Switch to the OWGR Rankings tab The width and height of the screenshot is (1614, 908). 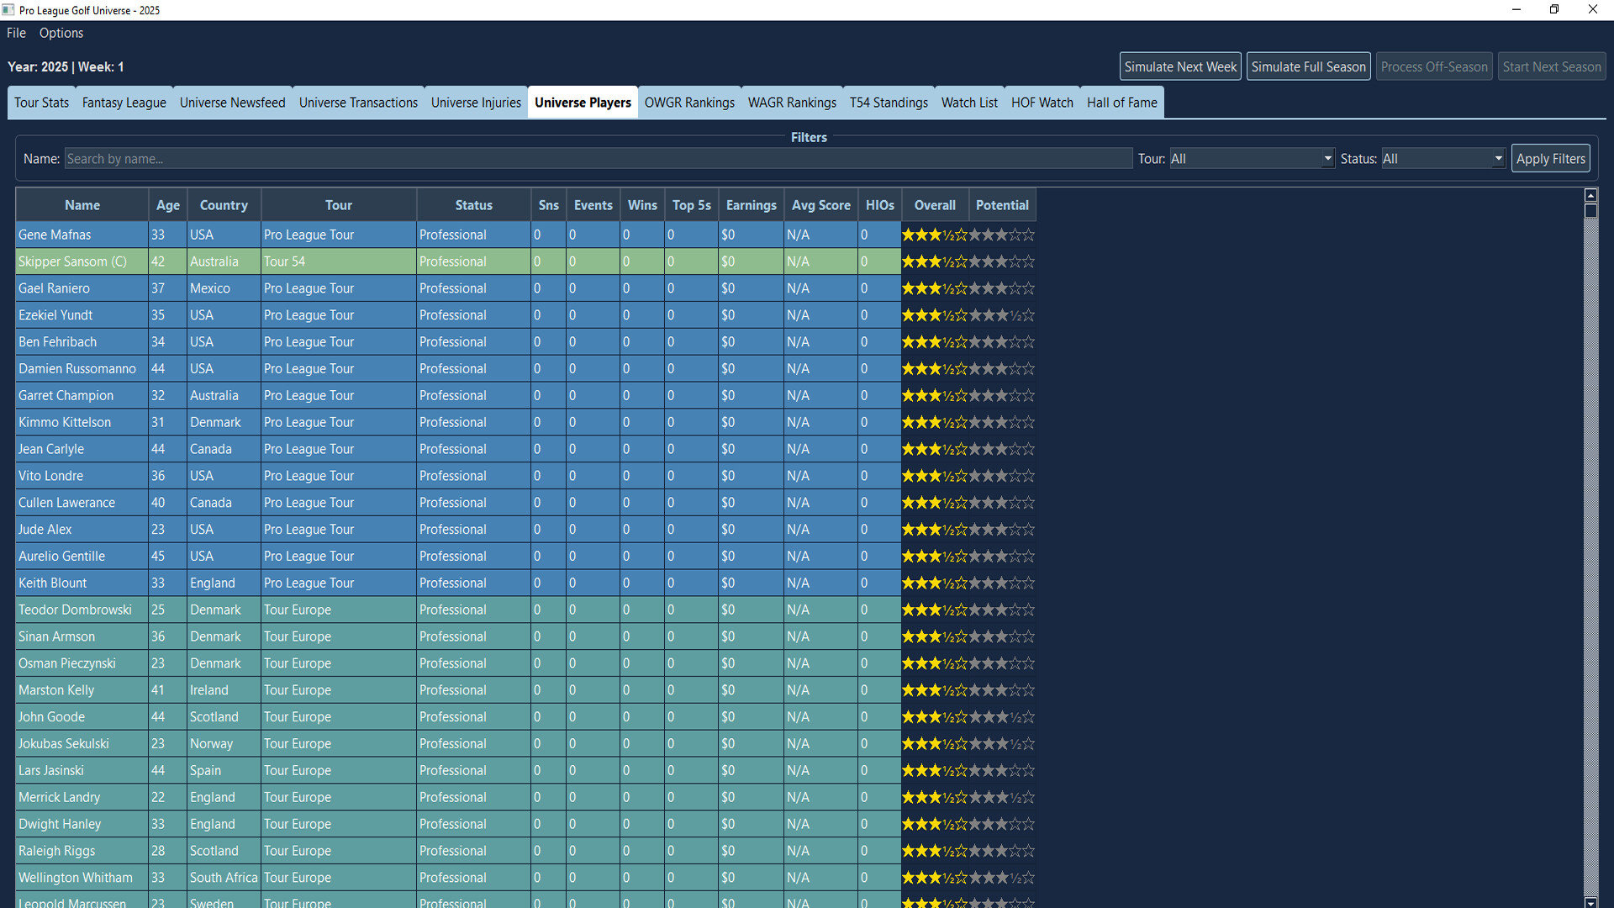[689, 102]
